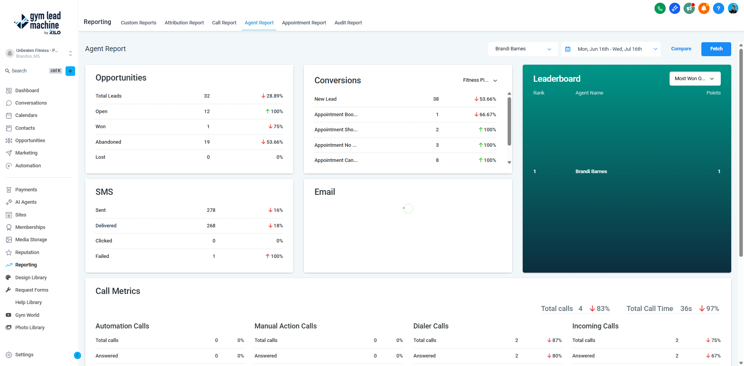This screenshot has height=366, width=744.
Task: Open Settings in the sidebar
Action: pos(24,355)
